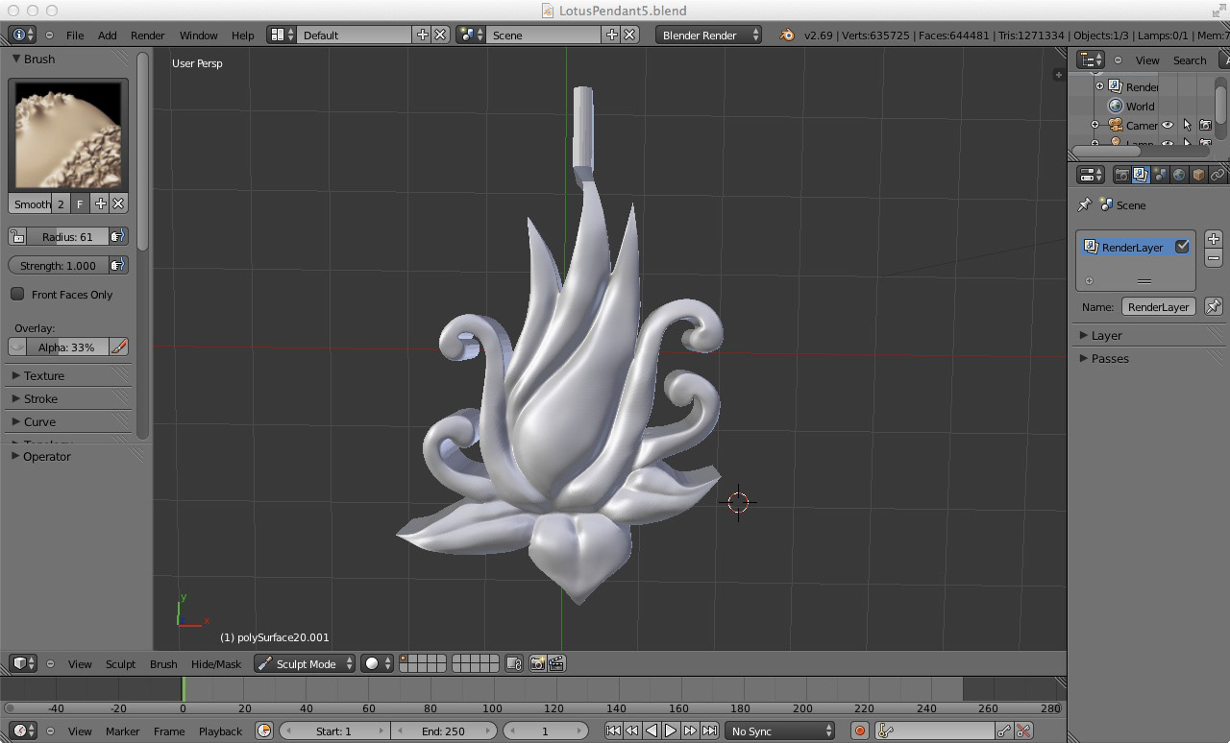This screenshot has height=743, width=1230.
Task: Toggle automatic keyframe record button
Action: coord(859,731)
